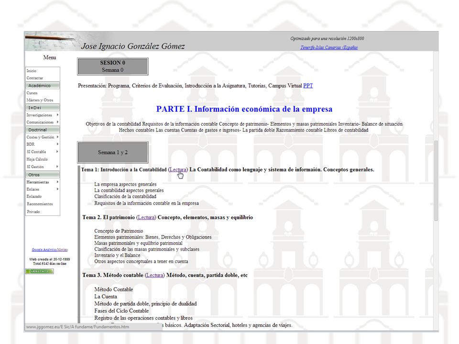Click 'Optimizado para una resolución 1200x800' text
The width and height of the screenshot is (459, 344).
click(327, 39)
